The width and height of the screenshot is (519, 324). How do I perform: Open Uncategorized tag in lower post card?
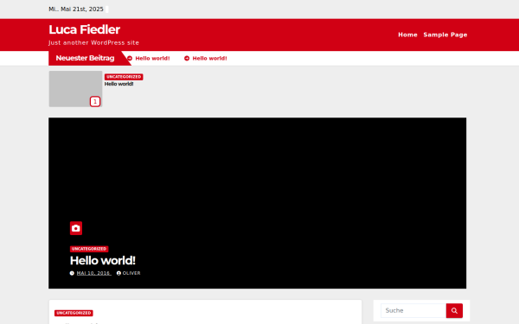click(x=74, y=313)
